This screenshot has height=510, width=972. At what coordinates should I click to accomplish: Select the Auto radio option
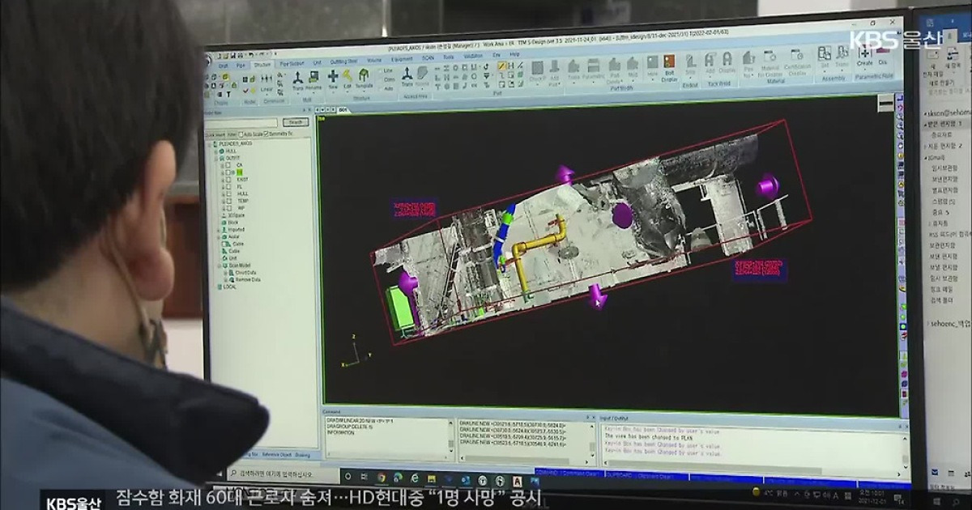[x=381, y=88]
